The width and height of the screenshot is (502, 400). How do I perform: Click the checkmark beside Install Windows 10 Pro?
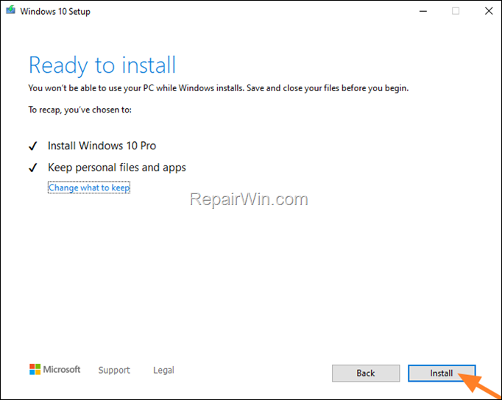coord(33,146)
